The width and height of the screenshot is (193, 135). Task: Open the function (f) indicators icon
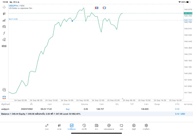pos(4,33)
